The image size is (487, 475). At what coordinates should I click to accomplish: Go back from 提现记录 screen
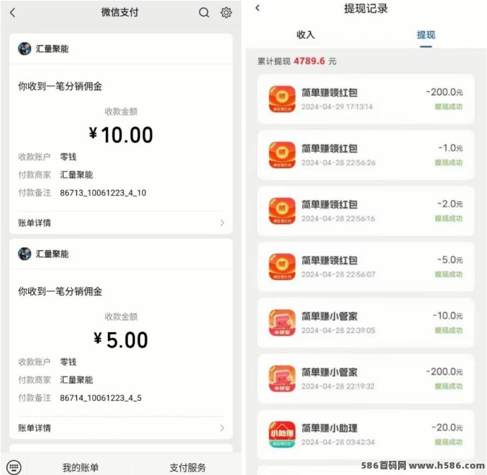pyautogui.click(x=258, y=8)
